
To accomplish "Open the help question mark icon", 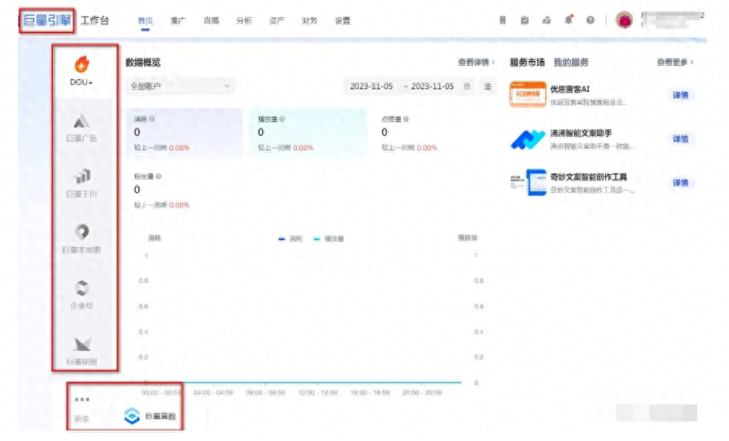I will click(x=590, y=20).
